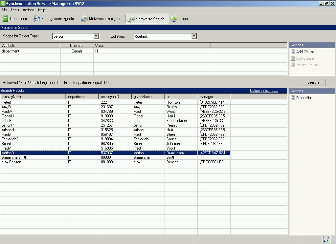This screenshot has width=336, height=244.
Task: Click given name Arlene
Action: (139, 130)
